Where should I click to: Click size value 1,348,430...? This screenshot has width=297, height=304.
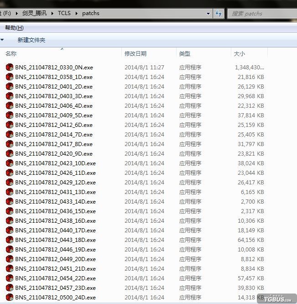[250, 67]
